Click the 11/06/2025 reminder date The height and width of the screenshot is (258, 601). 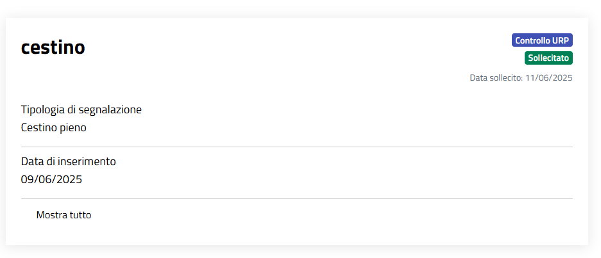point(548,78)
